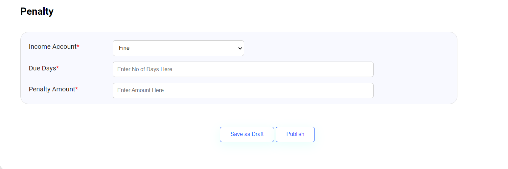The image size is (508, 169).
Task: Click blank space between Draft and Publish buttons
Action: click(275, 134)
